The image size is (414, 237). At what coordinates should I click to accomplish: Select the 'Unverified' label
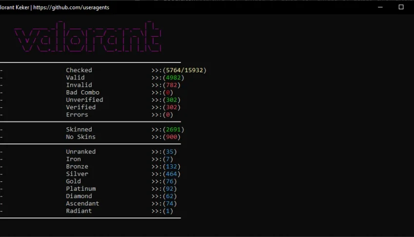tap(84, 100)
